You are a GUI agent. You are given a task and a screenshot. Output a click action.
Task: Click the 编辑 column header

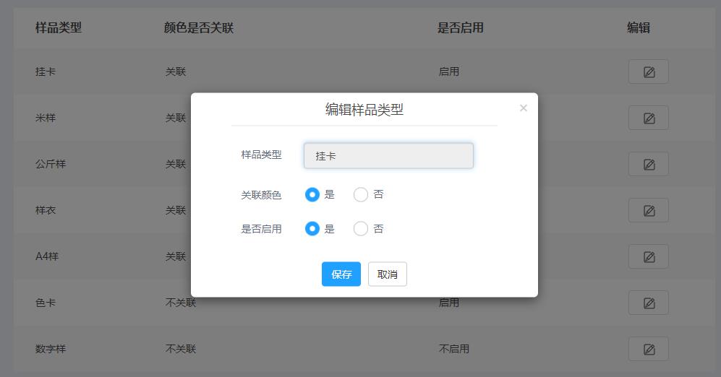click(x=639, y=27)
